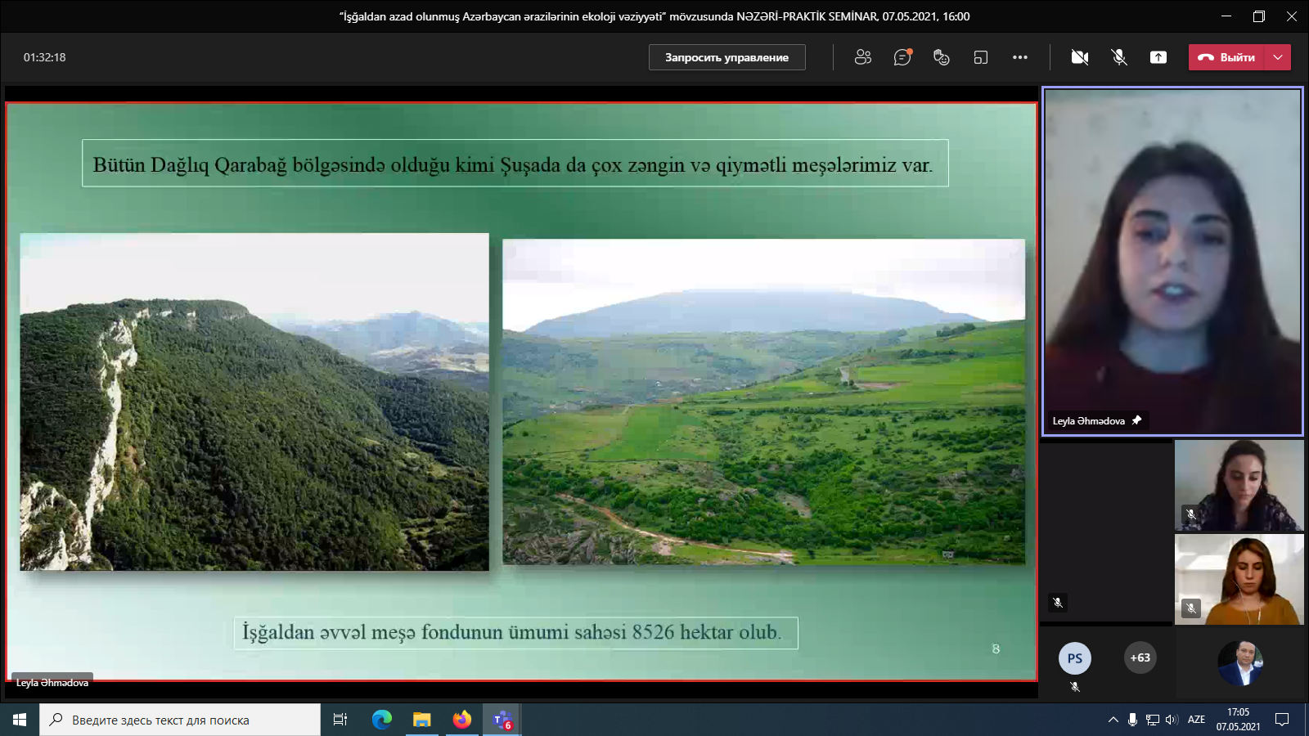The image size is (1309, 736).
Task: Open the meeting chat icon
Action: tap(902, 57)
